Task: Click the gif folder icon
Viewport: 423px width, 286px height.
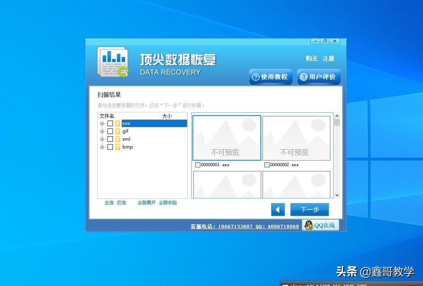Action: pos(117,131)
